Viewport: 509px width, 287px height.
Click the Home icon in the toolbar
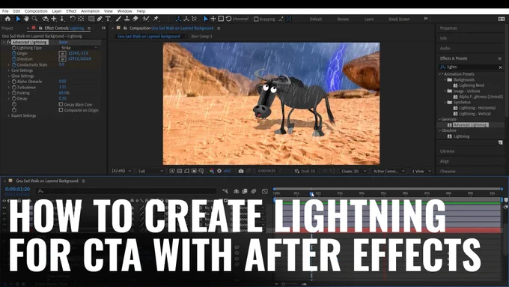click(x=7, y=19)
